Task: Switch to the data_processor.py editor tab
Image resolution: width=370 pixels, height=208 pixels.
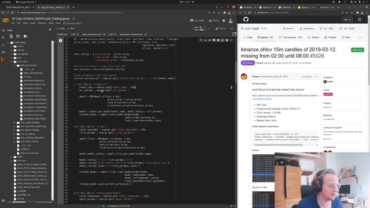Action: (x=92, y=35)
